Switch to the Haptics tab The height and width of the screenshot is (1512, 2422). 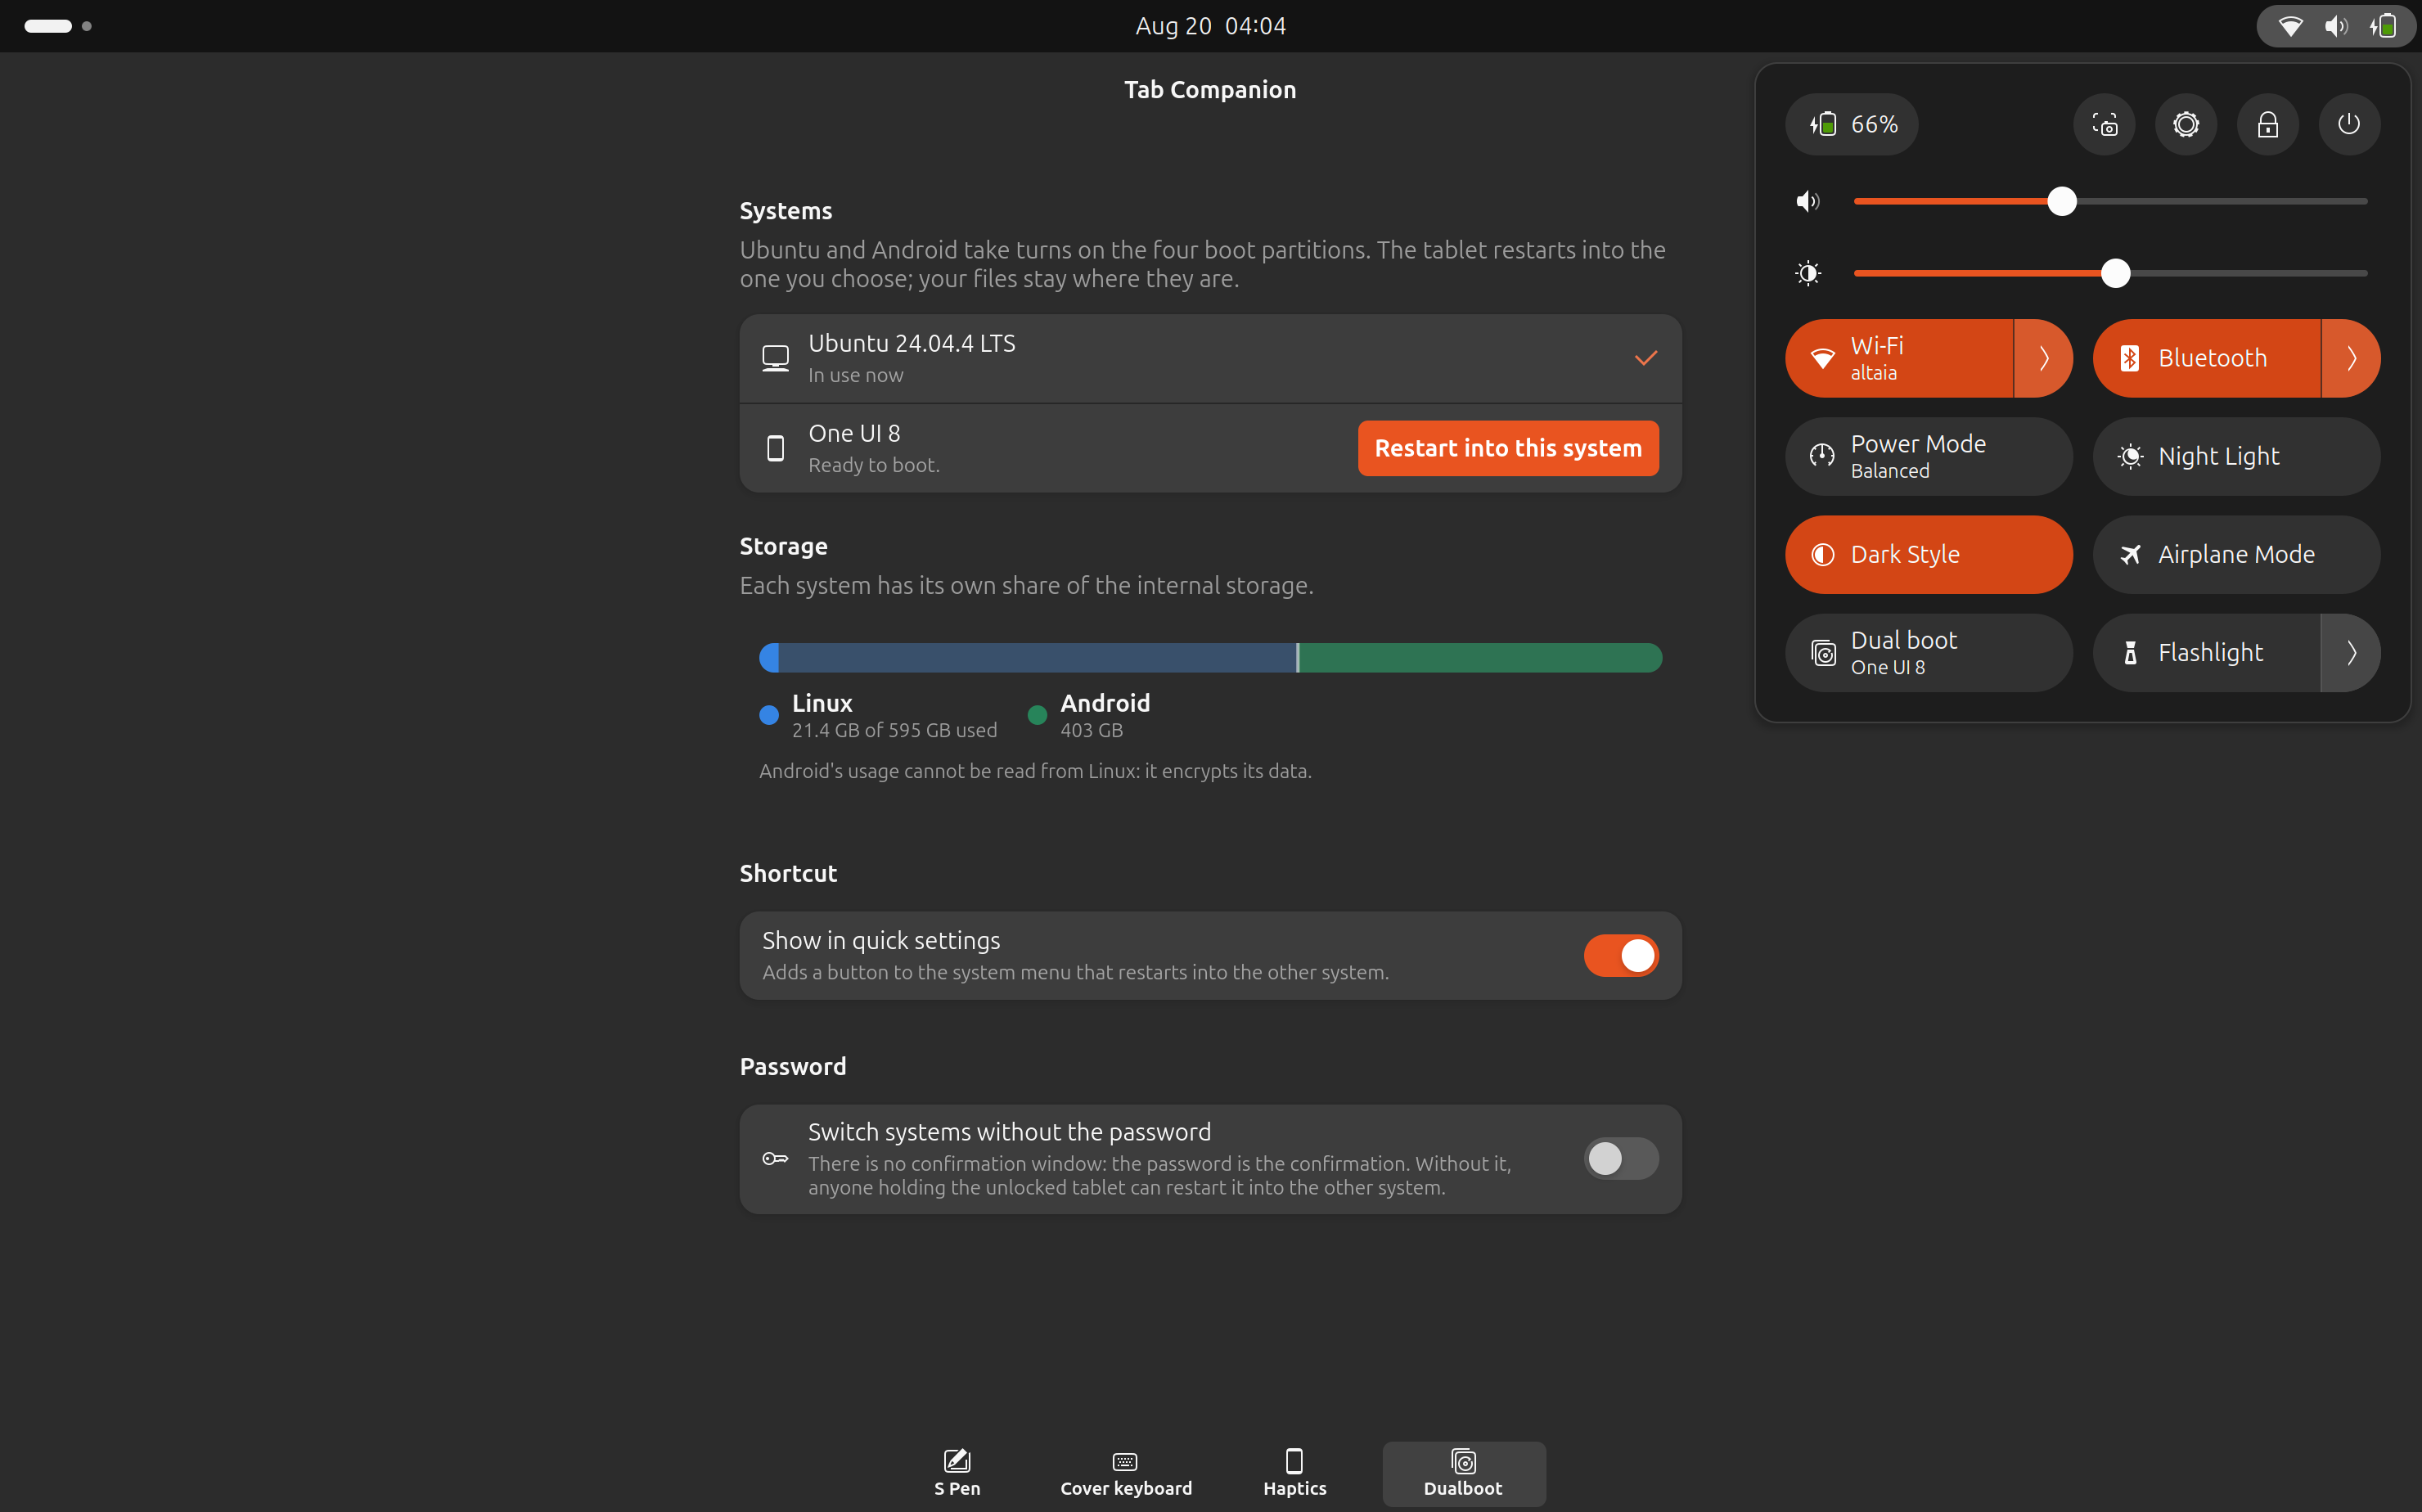pyautogui.click(x=1294, y=1474)
